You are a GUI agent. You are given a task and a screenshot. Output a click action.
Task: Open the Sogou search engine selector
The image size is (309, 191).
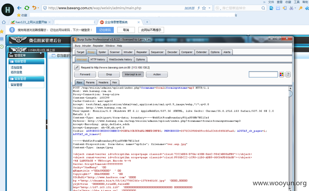click(217, 8)
